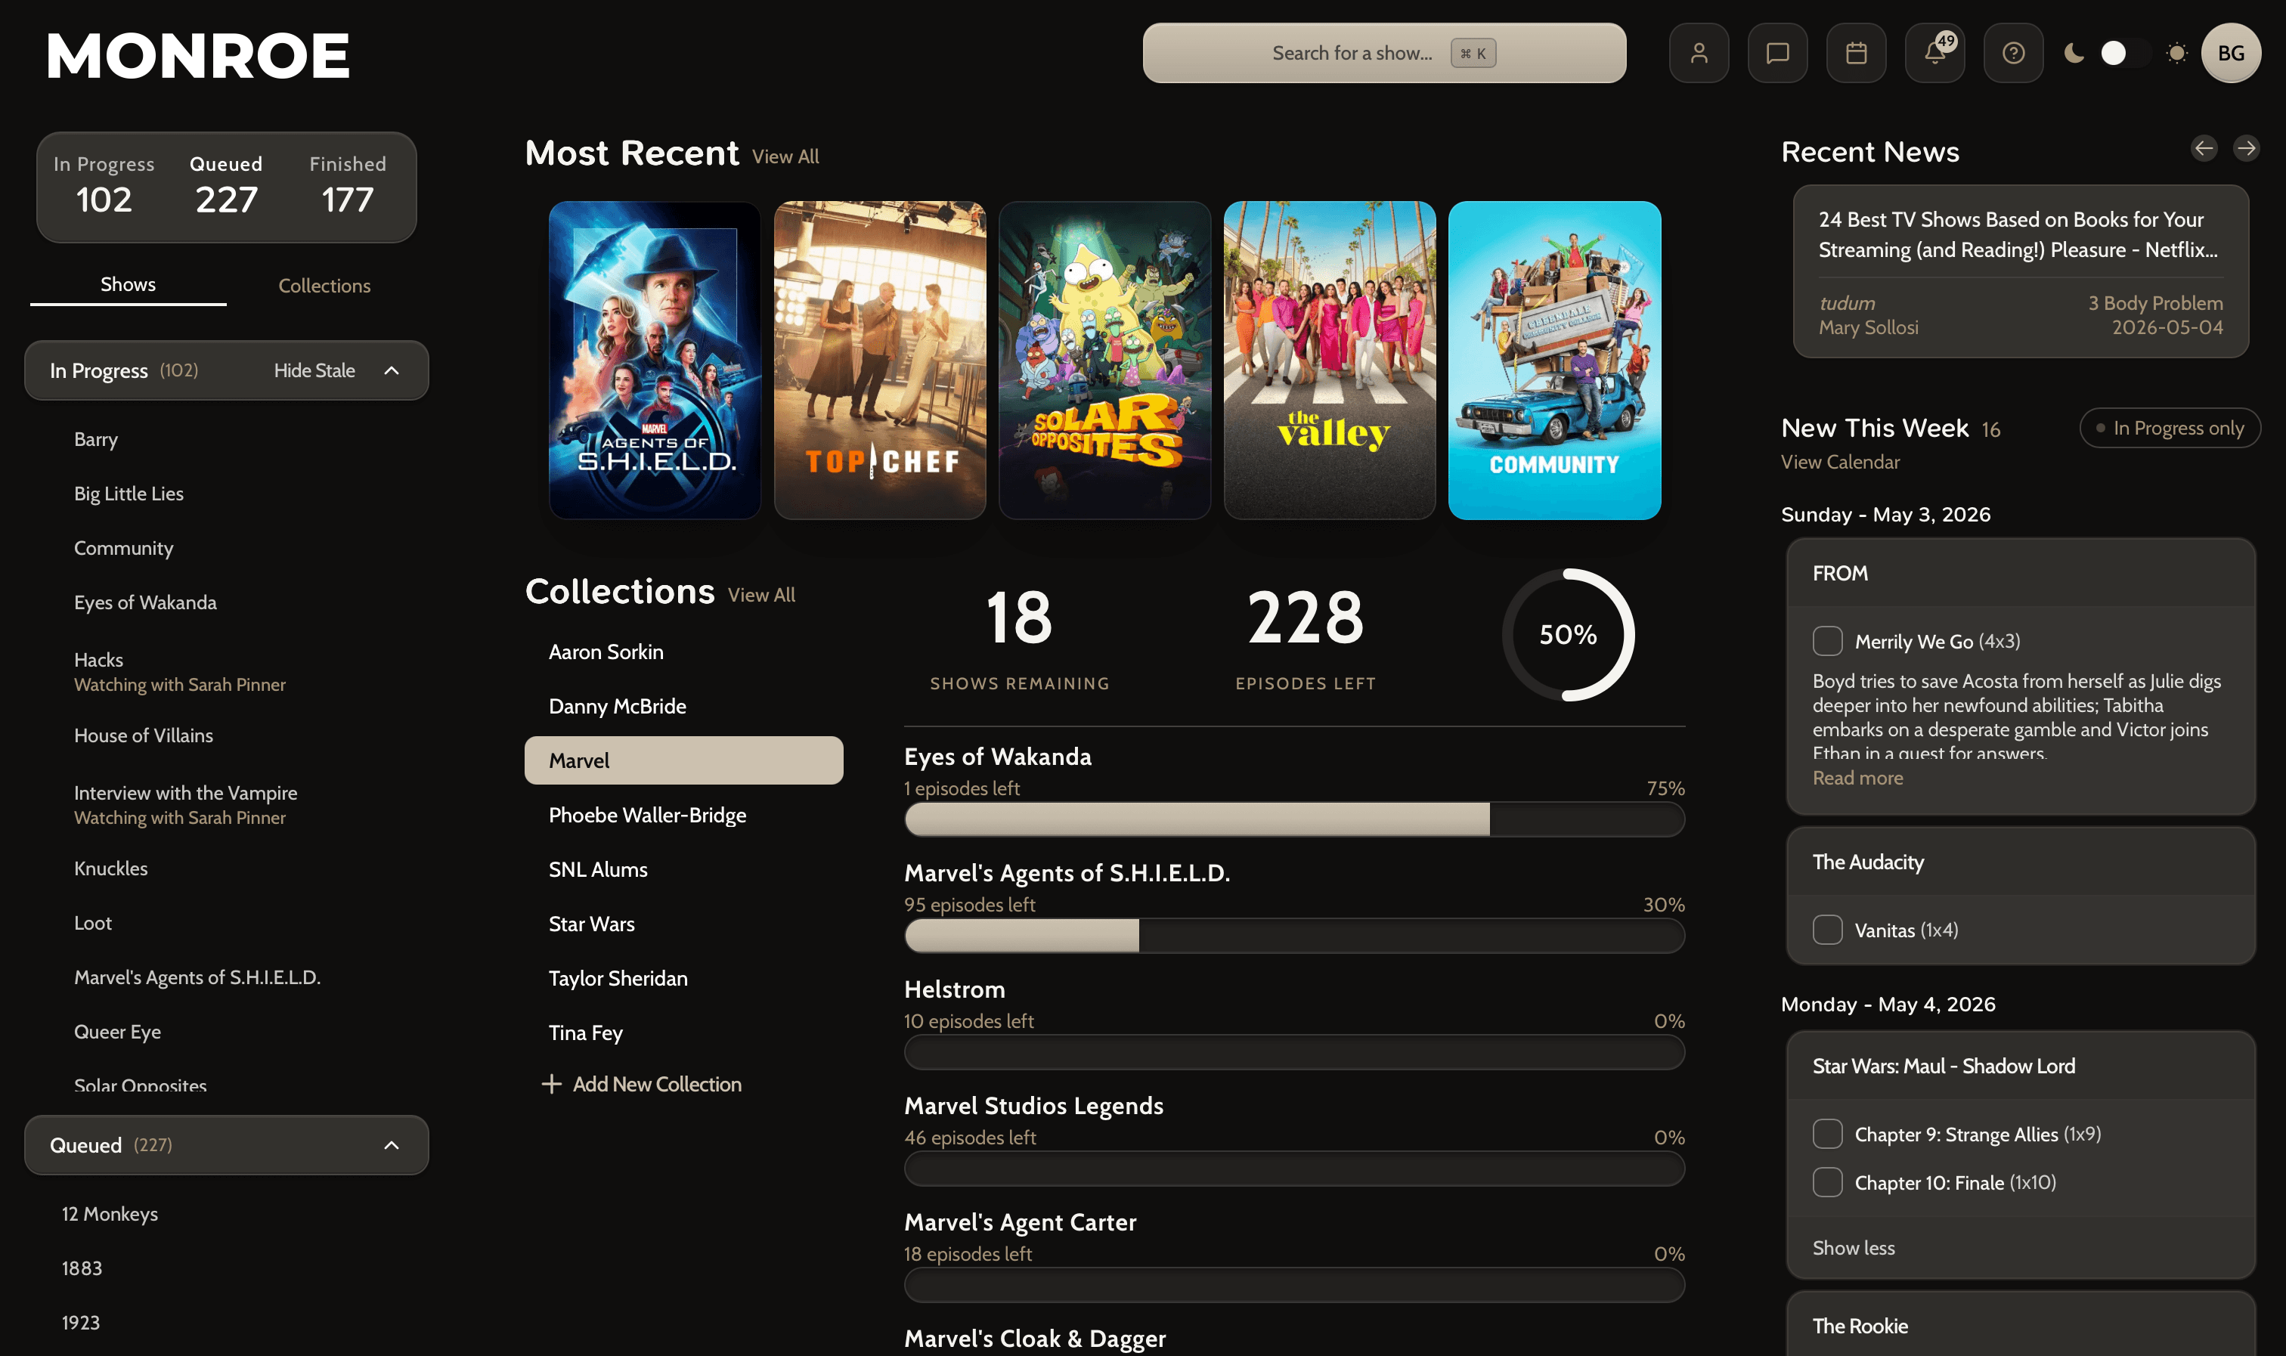Check Vanitas (1x4) episode

[x=1827, y=929]
